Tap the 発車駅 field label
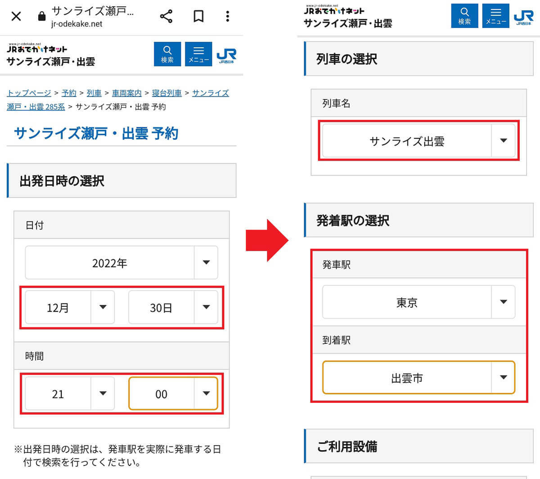The height and width of the screenshot is (479, 540). [337, 265]
